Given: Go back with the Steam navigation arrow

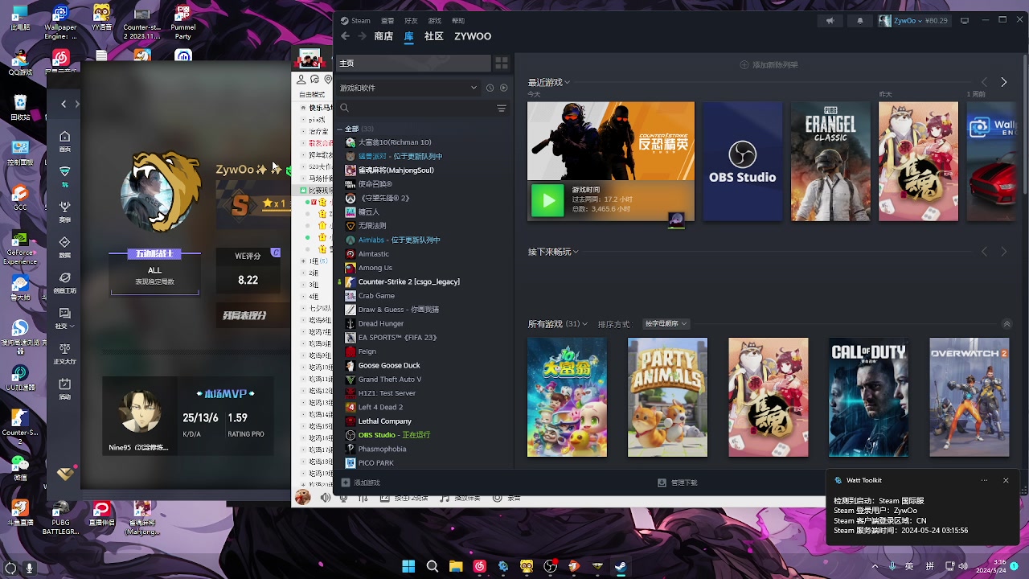Looking at the screenshot, I should coord(345,36).
